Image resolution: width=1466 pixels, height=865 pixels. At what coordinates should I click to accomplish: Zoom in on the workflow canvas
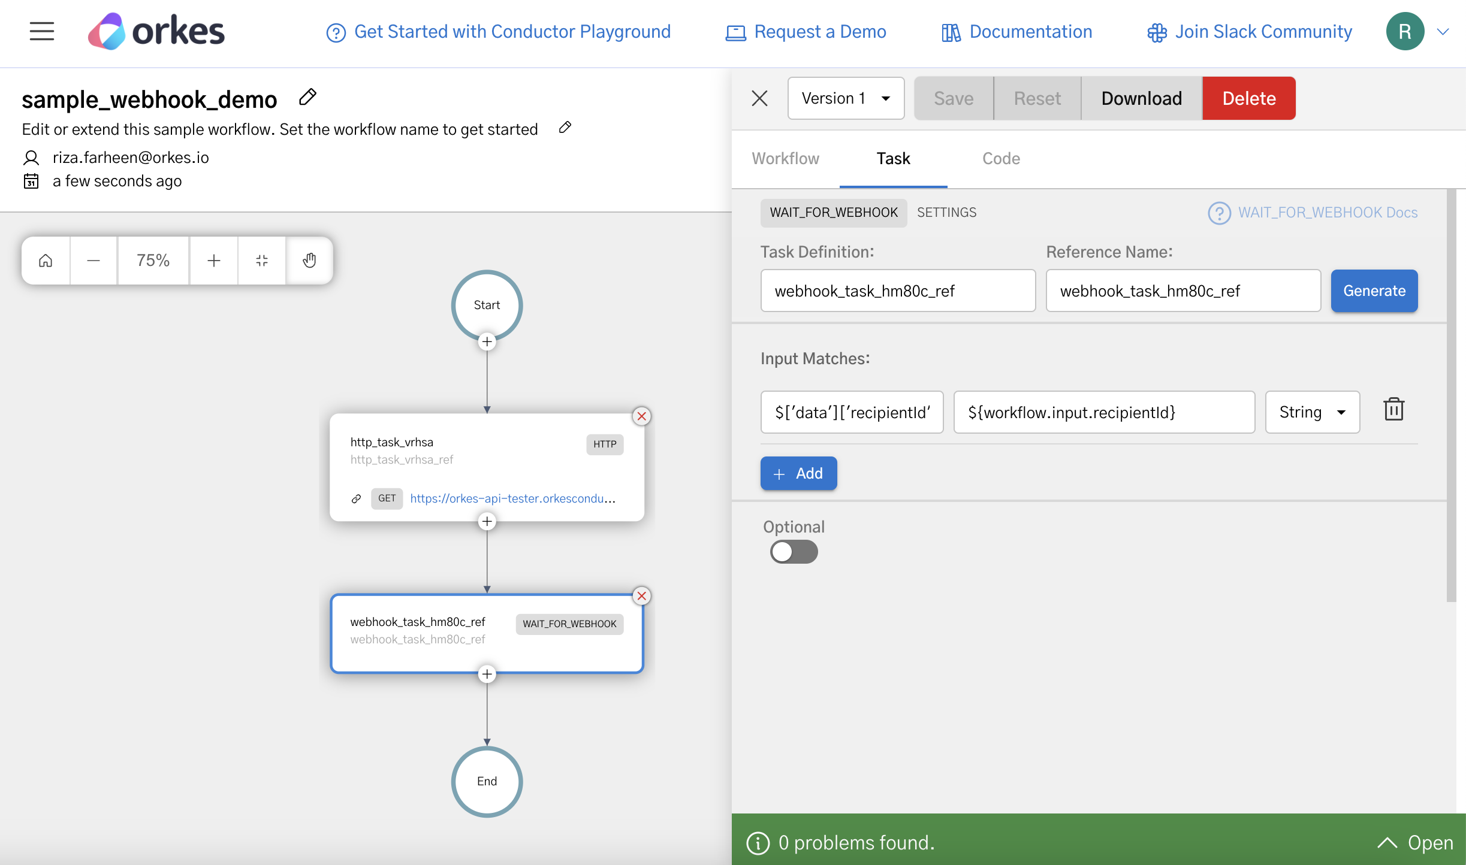click(213, 260)
